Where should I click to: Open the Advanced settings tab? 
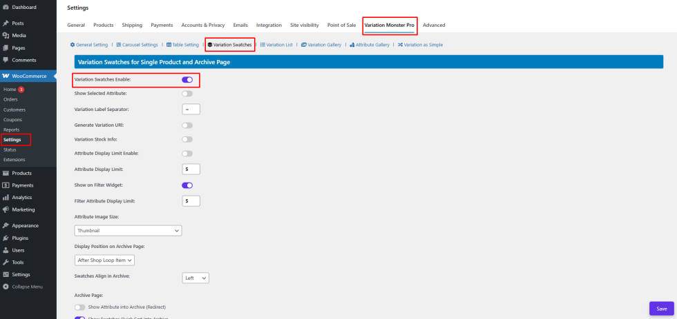(434, 25)
